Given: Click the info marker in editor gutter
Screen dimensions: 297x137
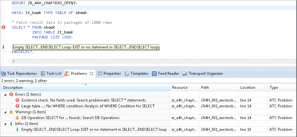Looking at the screenshot, I should pos(3,47).
